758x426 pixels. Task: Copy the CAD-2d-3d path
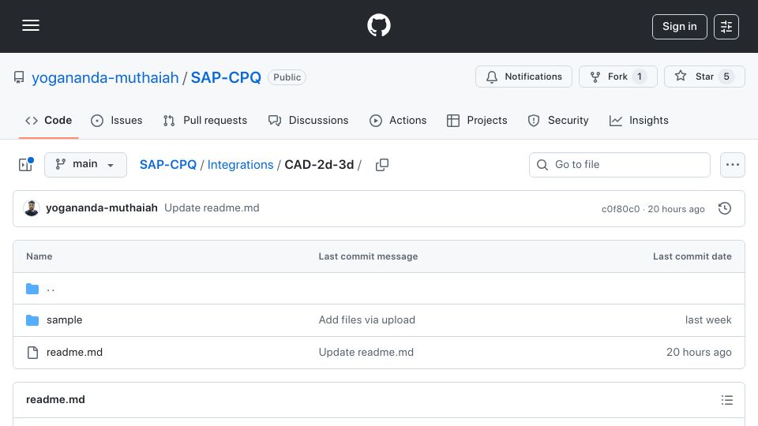382,165
